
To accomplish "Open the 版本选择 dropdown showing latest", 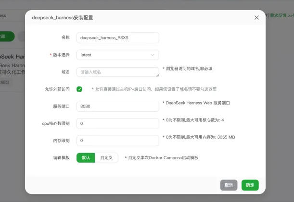I will click(118, 55).
